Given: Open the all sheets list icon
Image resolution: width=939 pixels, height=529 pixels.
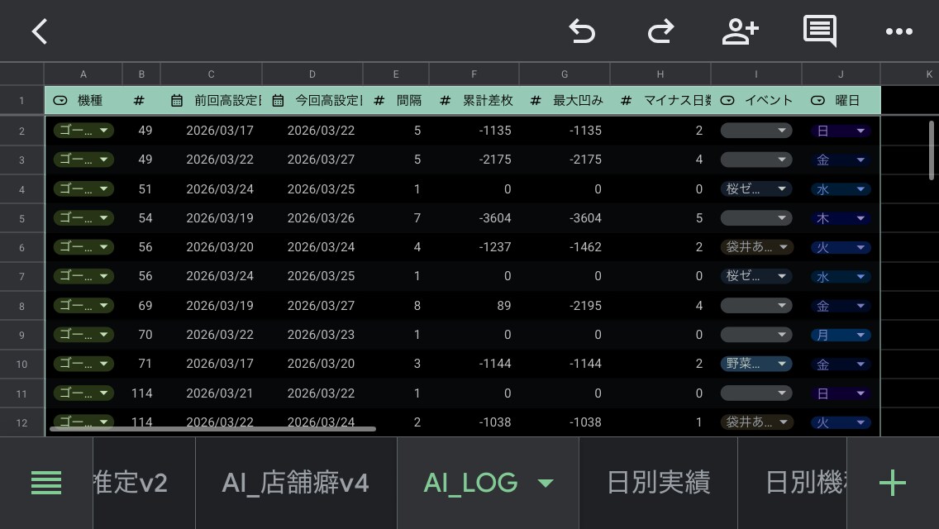Looking at the screenshot, I should pyautogui.click(x=46, y=483).
